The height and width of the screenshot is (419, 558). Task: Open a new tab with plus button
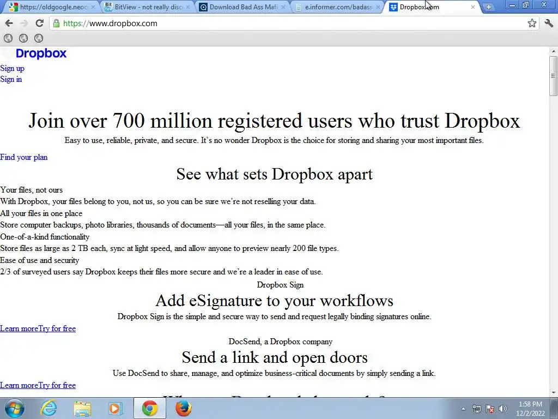(489, 7)
